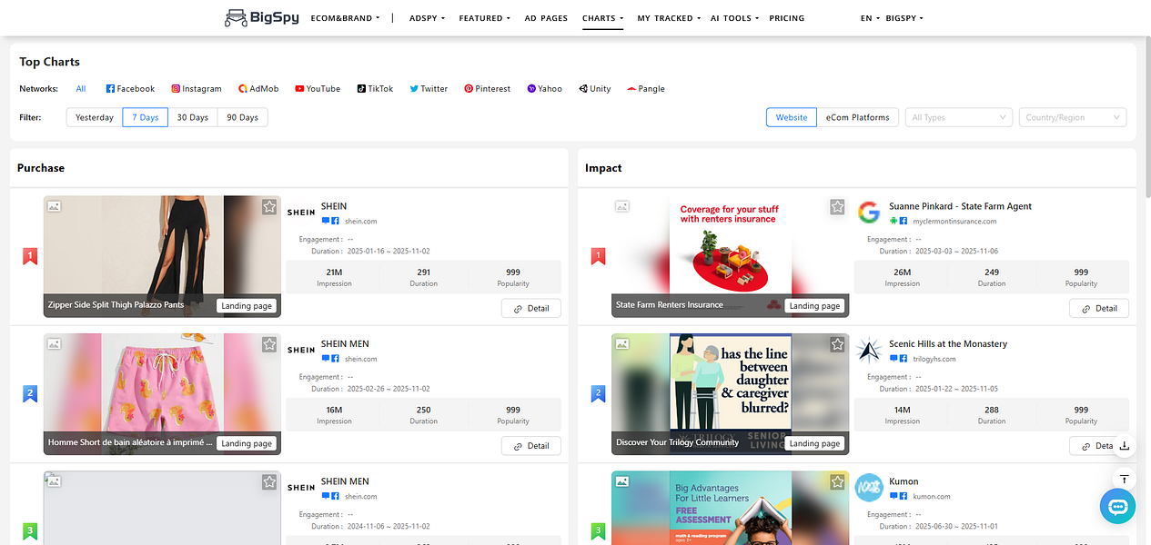Open Detail for State Farm ad
Viewport: 1151px width, 545px height.
coord(1099,309)
